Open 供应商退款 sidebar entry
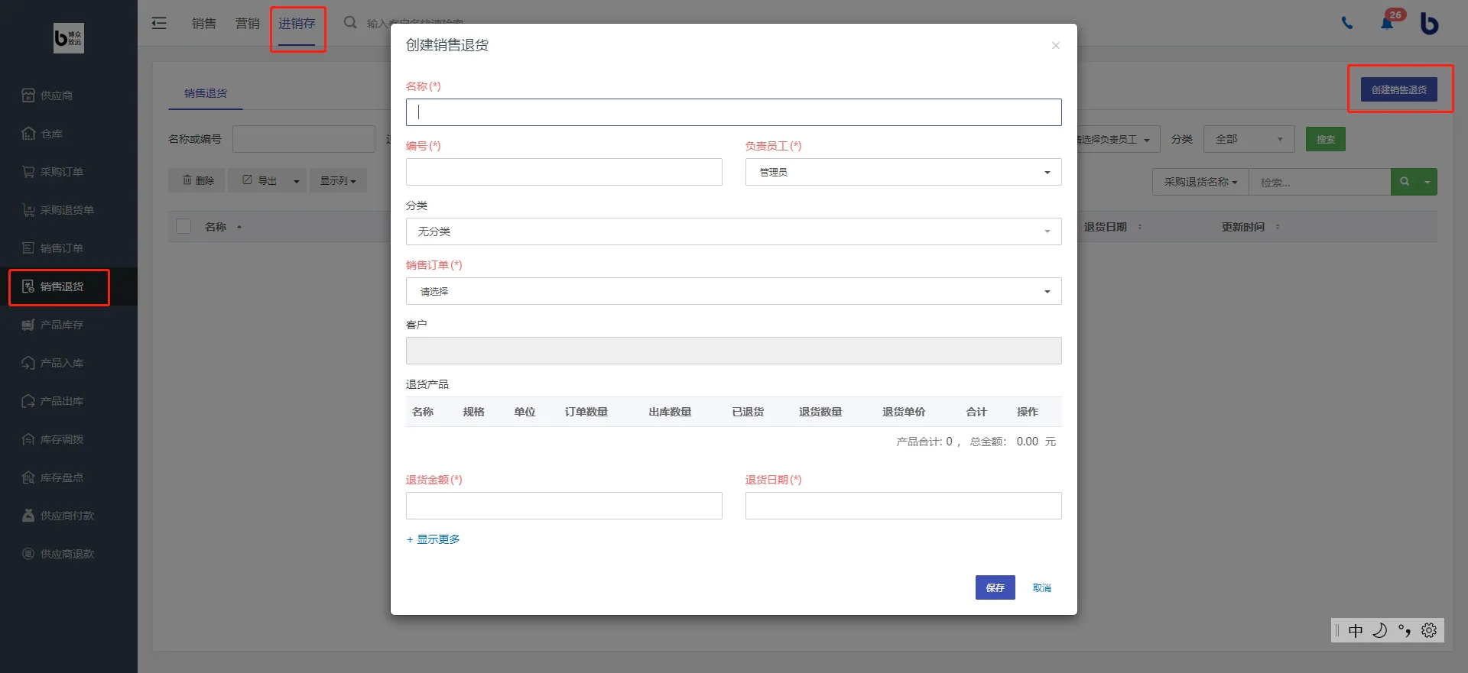1468x673 pixels. tap(58, 554)
